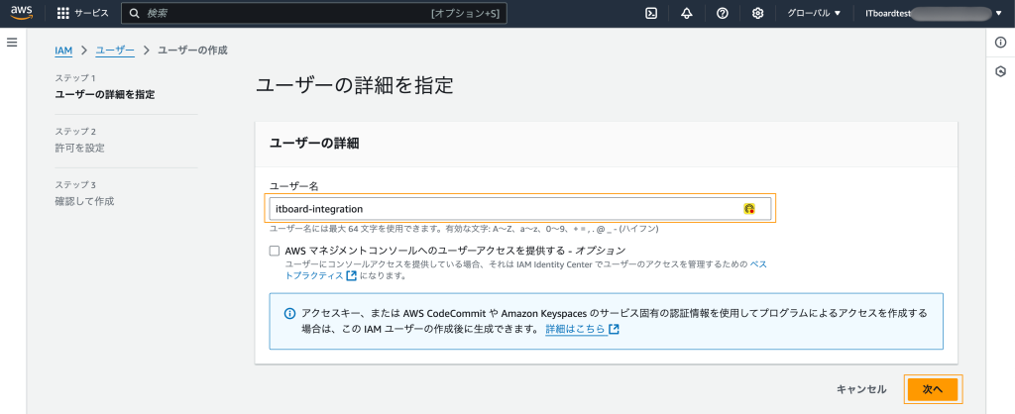Open the settings gear icon
1015x414 pixels.
point(757,14)
